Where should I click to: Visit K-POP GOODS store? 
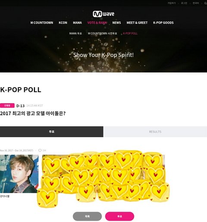[x=163, y=23]
